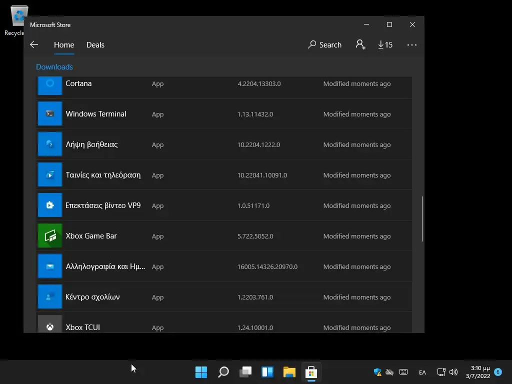Open the network status tray icon
The image size is (512, 384).
click(441, 372)
